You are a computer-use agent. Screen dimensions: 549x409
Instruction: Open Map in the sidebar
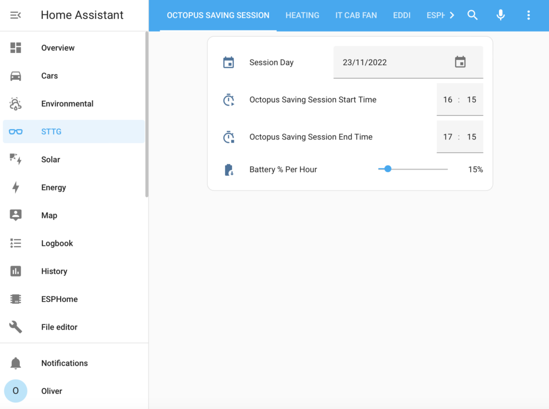click(73, 215)
